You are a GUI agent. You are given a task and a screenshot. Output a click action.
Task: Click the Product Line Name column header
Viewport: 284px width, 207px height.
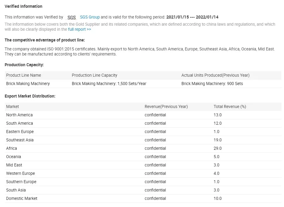pos(24,75)
